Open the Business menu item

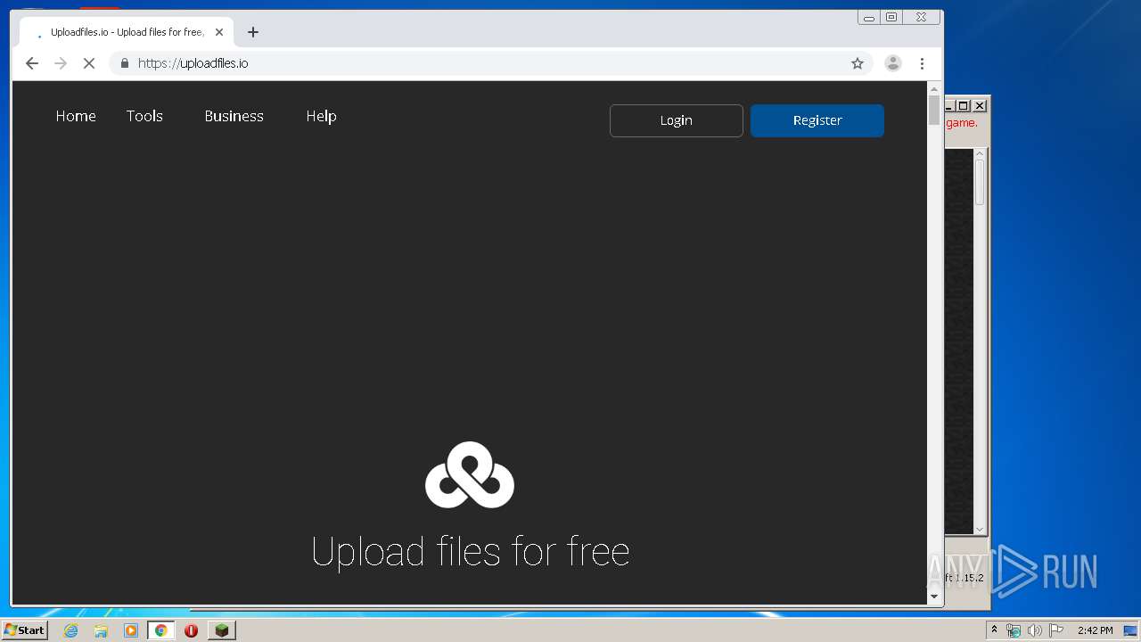pyautogui.click(x=234, y=116)
